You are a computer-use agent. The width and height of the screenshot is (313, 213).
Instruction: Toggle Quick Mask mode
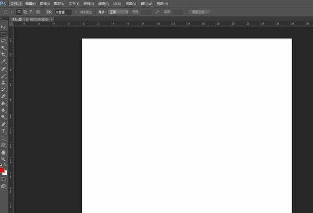3,179
